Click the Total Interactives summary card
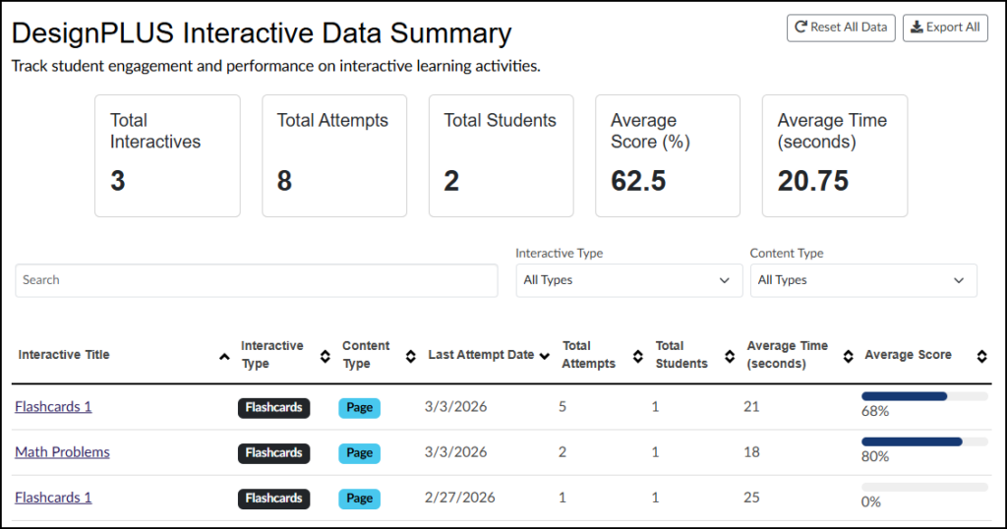The height and width of the screenshot is (529, 1007). click(167, 156)
